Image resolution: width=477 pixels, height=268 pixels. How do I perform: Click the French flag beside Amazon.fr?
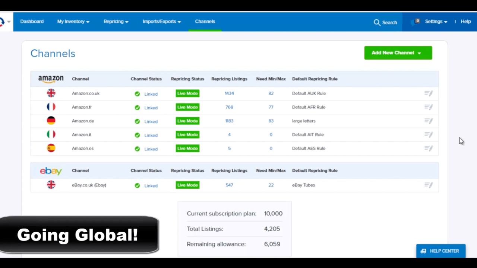pos(51,107)
